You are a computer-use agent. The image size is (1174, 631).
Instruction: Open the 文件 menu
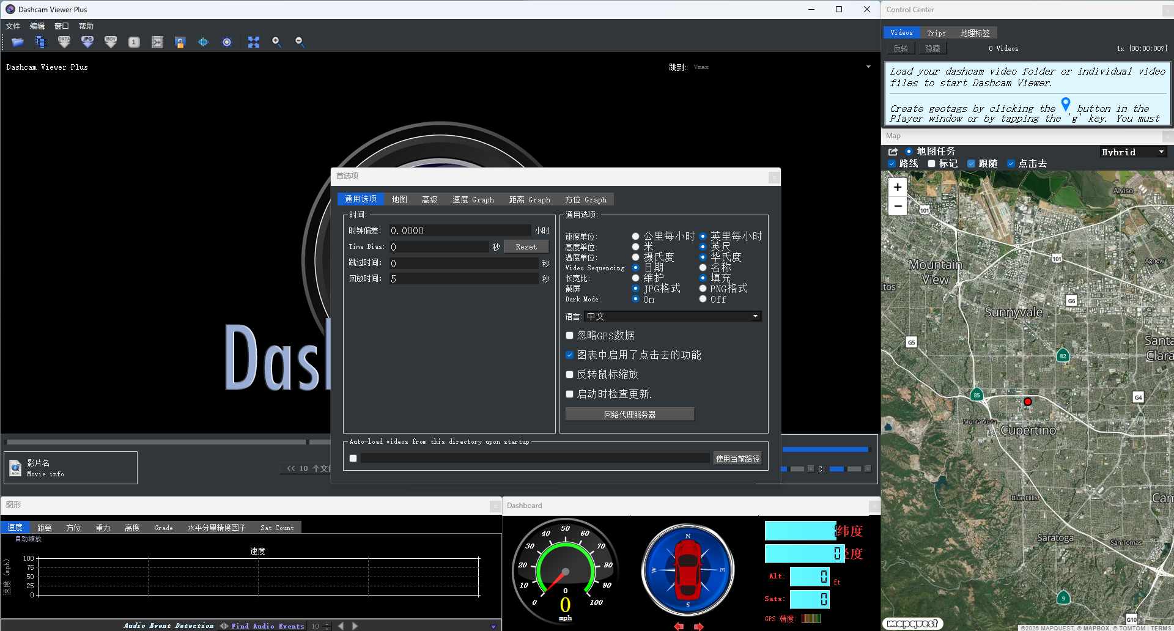click(x=13, y=26)
